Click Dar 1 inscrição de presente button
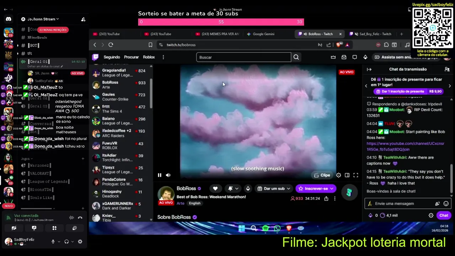The width and height of the screenshot is (455, 256). coord(408,91)
